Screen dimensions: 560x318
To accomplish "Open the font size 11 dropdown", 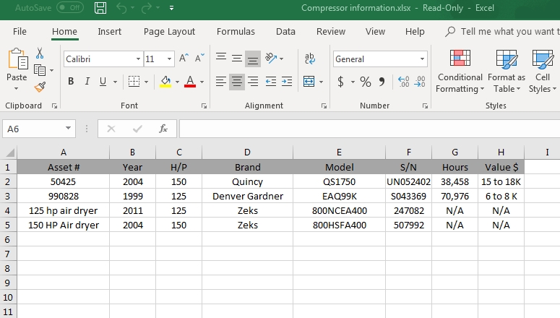I will 169,59.
